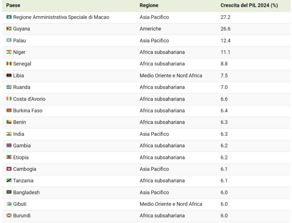The width and height of the screenshot is (292, 223).
Task: Click the Senegal flag icon
Action: (9, 64)
